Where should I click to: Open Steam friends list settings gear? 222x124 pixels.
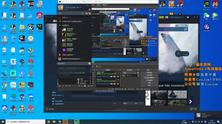[x=89, y=10]
